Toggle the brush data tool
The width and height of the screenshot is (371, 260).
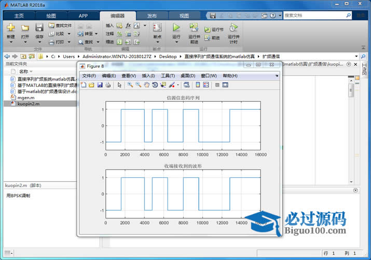point(172,85)
